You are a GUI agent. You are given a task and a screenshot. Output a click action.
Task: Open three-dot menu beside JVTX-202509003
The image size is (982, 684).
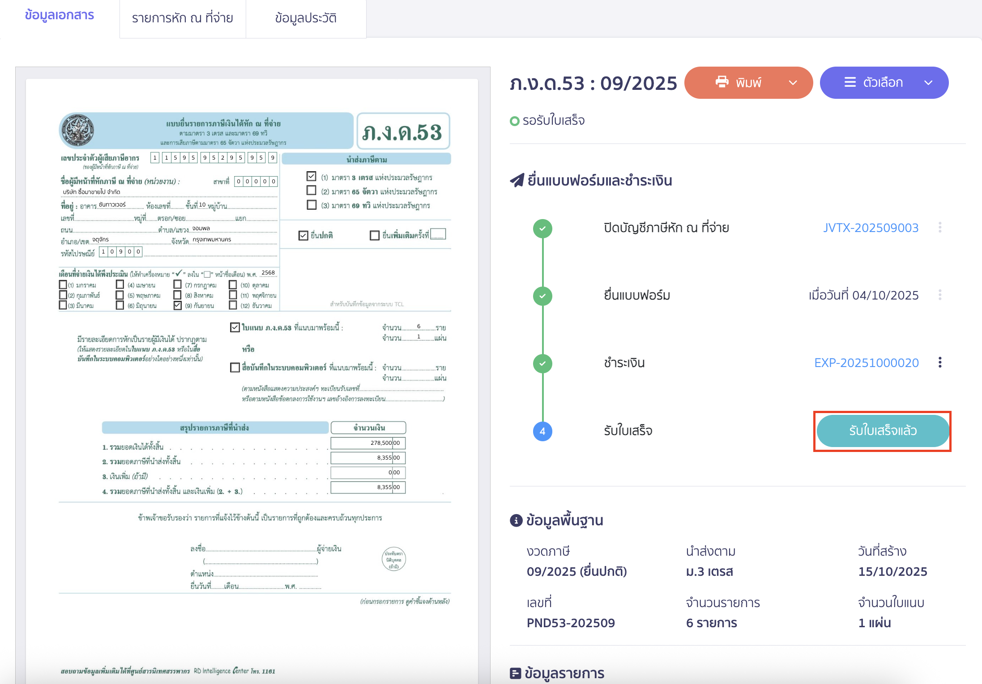(x=939, y=228)
